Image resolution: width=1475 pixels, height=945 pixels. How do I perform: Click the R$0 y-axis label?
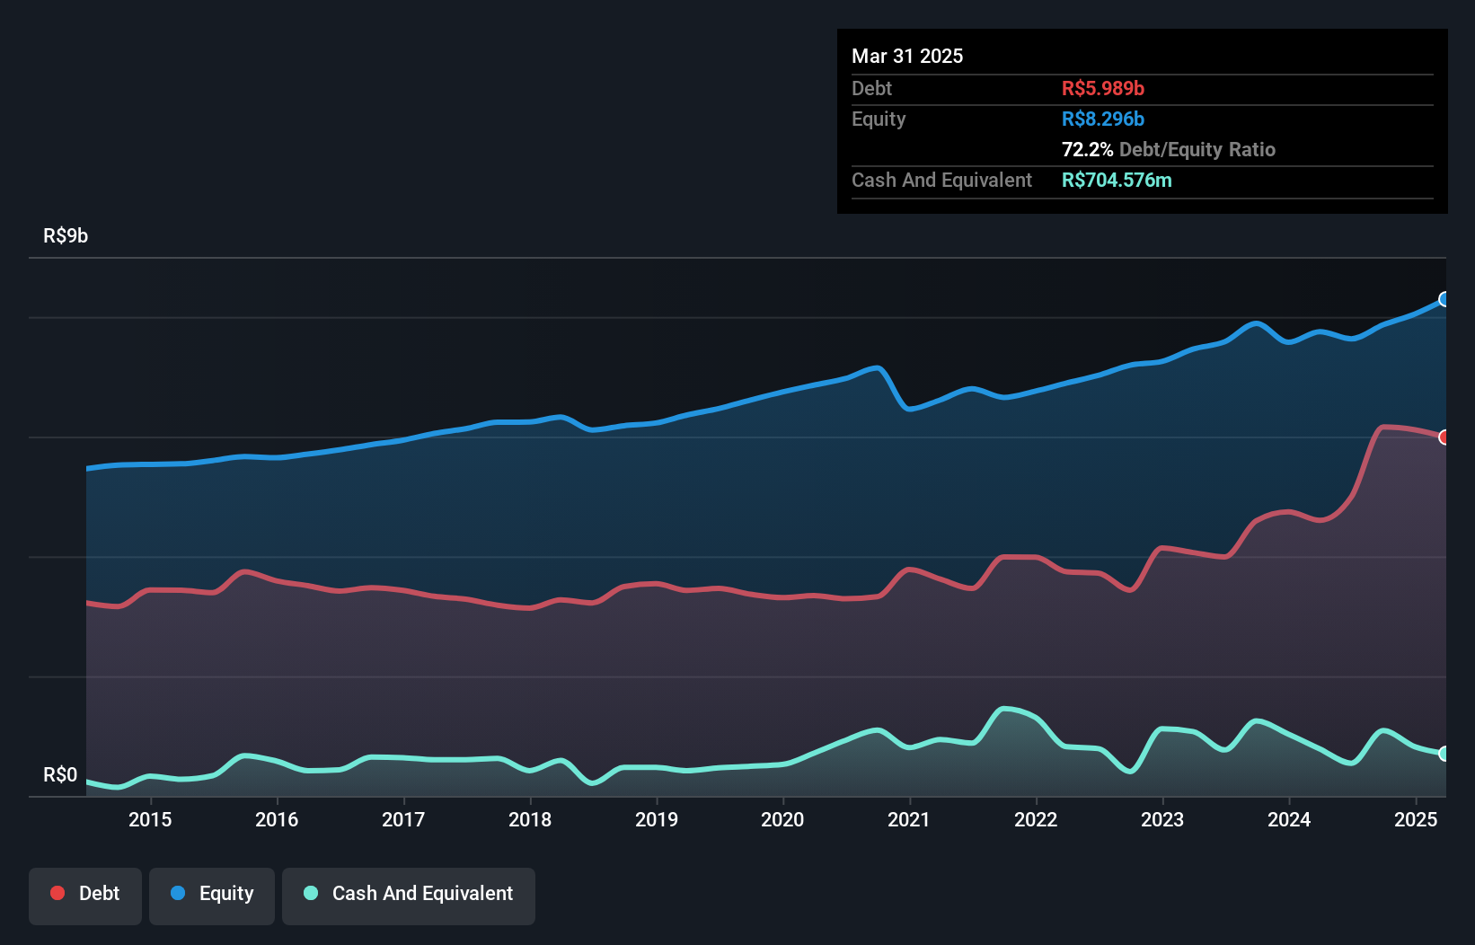[x=60, y=775]
